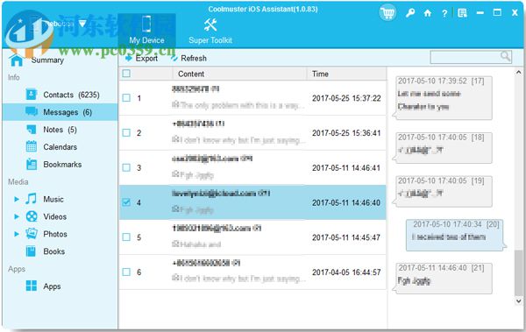Image resolution: width=526 pixels, height=332 pixels.
Task: Select message timed 2017-05-25 15:36:41
Action: [x=252, y=133]
